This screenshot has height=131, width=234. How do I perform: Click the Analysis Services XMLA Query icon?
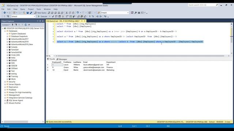59,13
